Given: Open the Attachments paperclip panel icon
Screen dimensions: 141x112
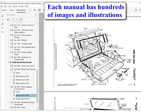Looking at the screenshot, I should tap(3, 28).
